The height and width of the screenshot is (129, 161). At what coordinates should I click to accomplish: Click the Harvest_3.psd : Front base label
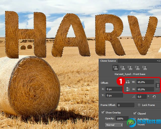[x=130, y=74]
